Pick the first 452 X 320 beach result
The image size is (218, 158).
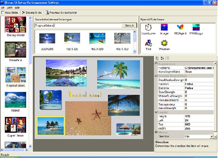pyautogui.click(x=72, y=38)
